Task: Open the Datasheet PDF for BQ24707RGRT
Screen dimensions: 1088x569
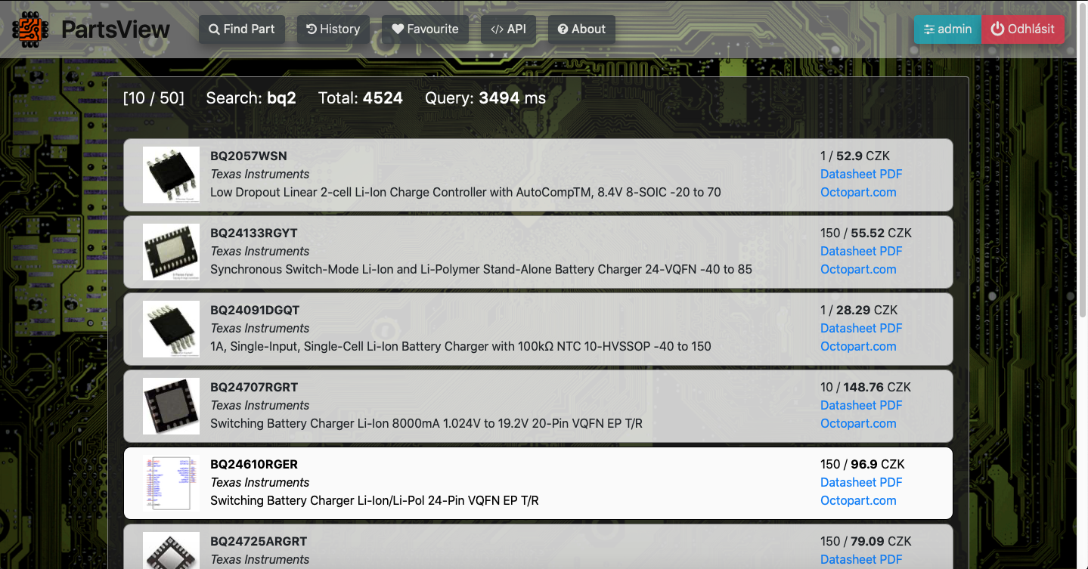Action: (861, 405)
